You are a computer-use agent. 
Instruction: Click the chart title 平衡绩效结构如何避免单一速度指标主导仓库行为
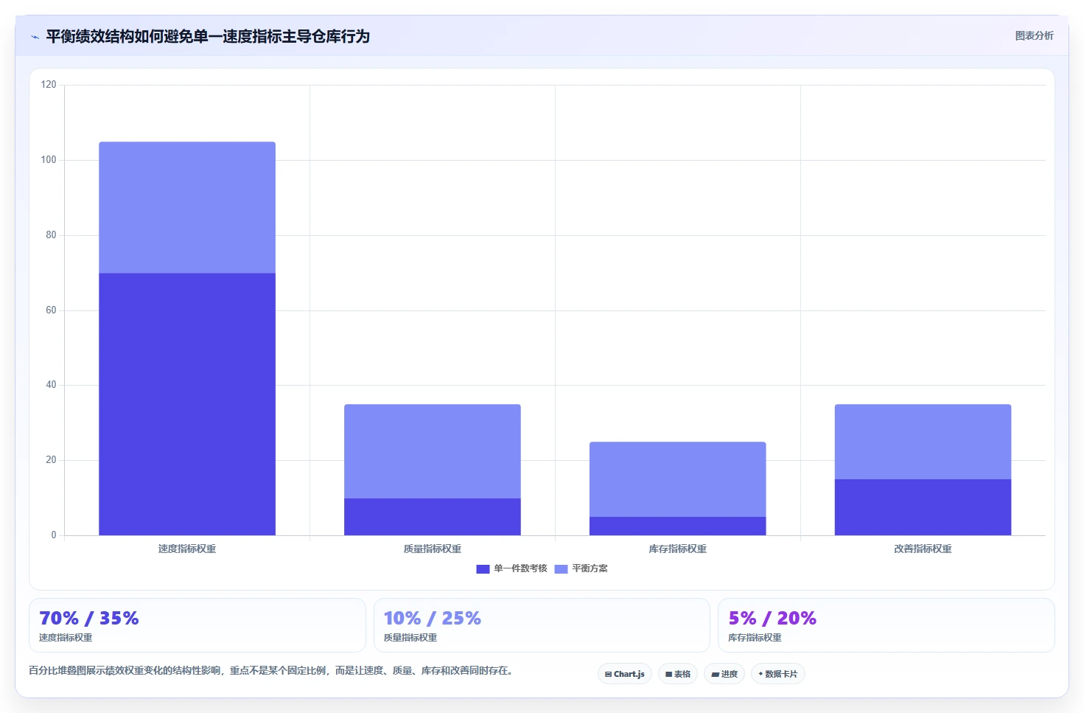pyautogui.click(x=208, y=36)
